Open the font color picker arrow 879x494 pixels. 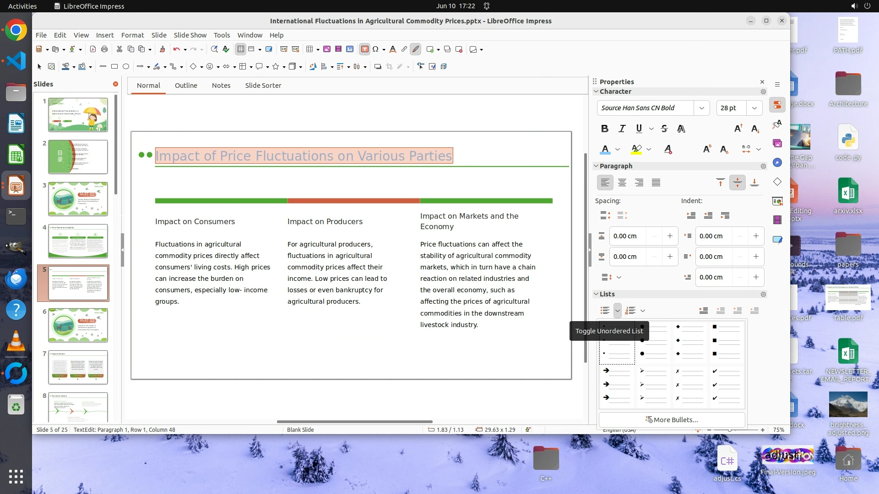(618, 149)
